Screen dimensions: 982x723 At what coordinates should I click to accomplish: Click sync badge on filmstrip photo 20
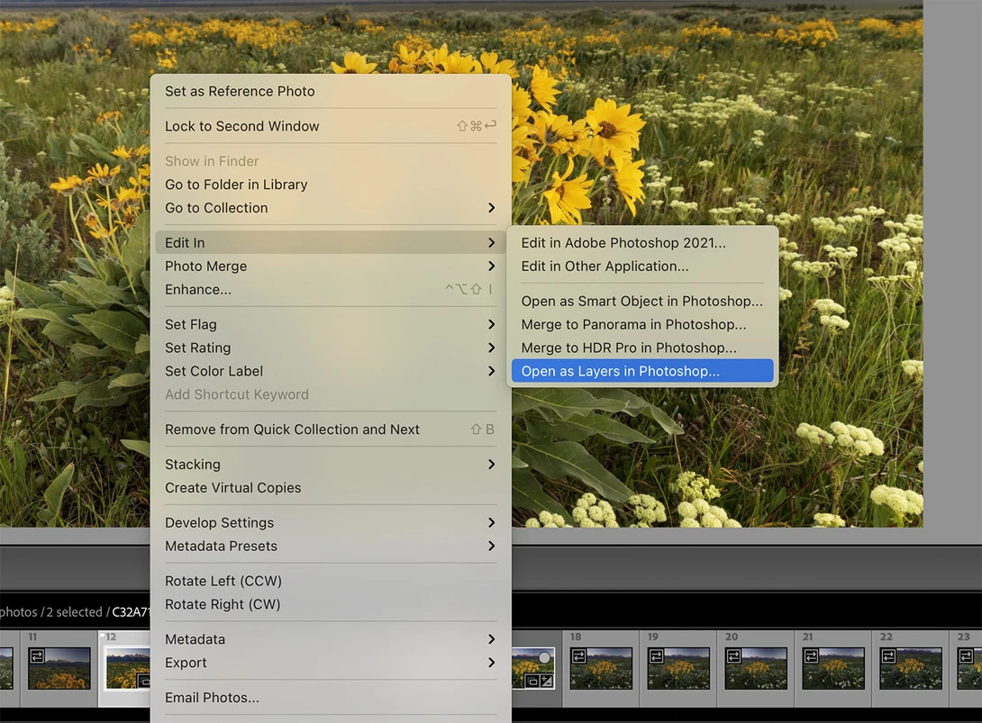pos(733,656)
